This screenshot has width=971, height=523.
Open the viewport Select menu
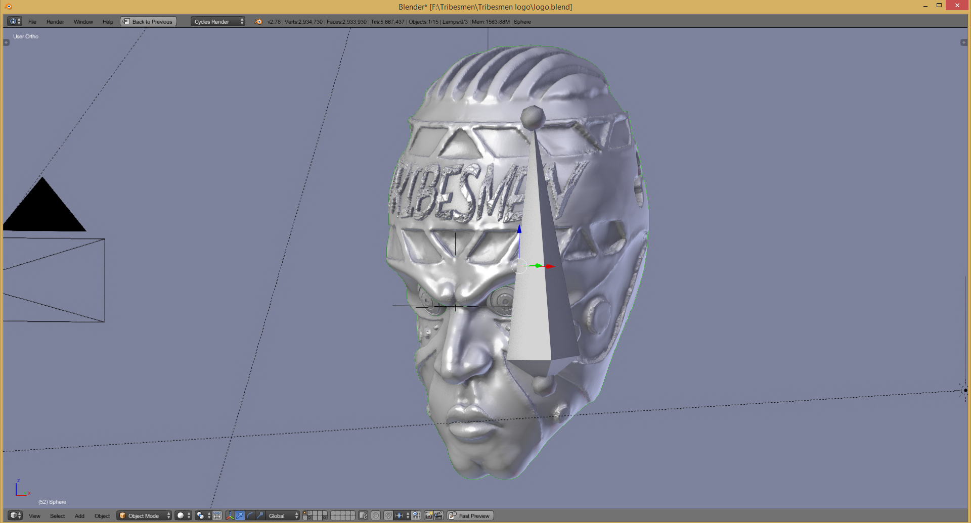[57, 516]
